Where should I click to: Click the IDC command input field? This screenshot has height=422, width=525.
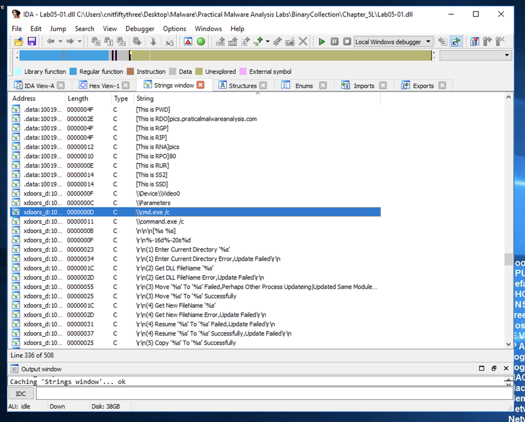pos(274,393)
